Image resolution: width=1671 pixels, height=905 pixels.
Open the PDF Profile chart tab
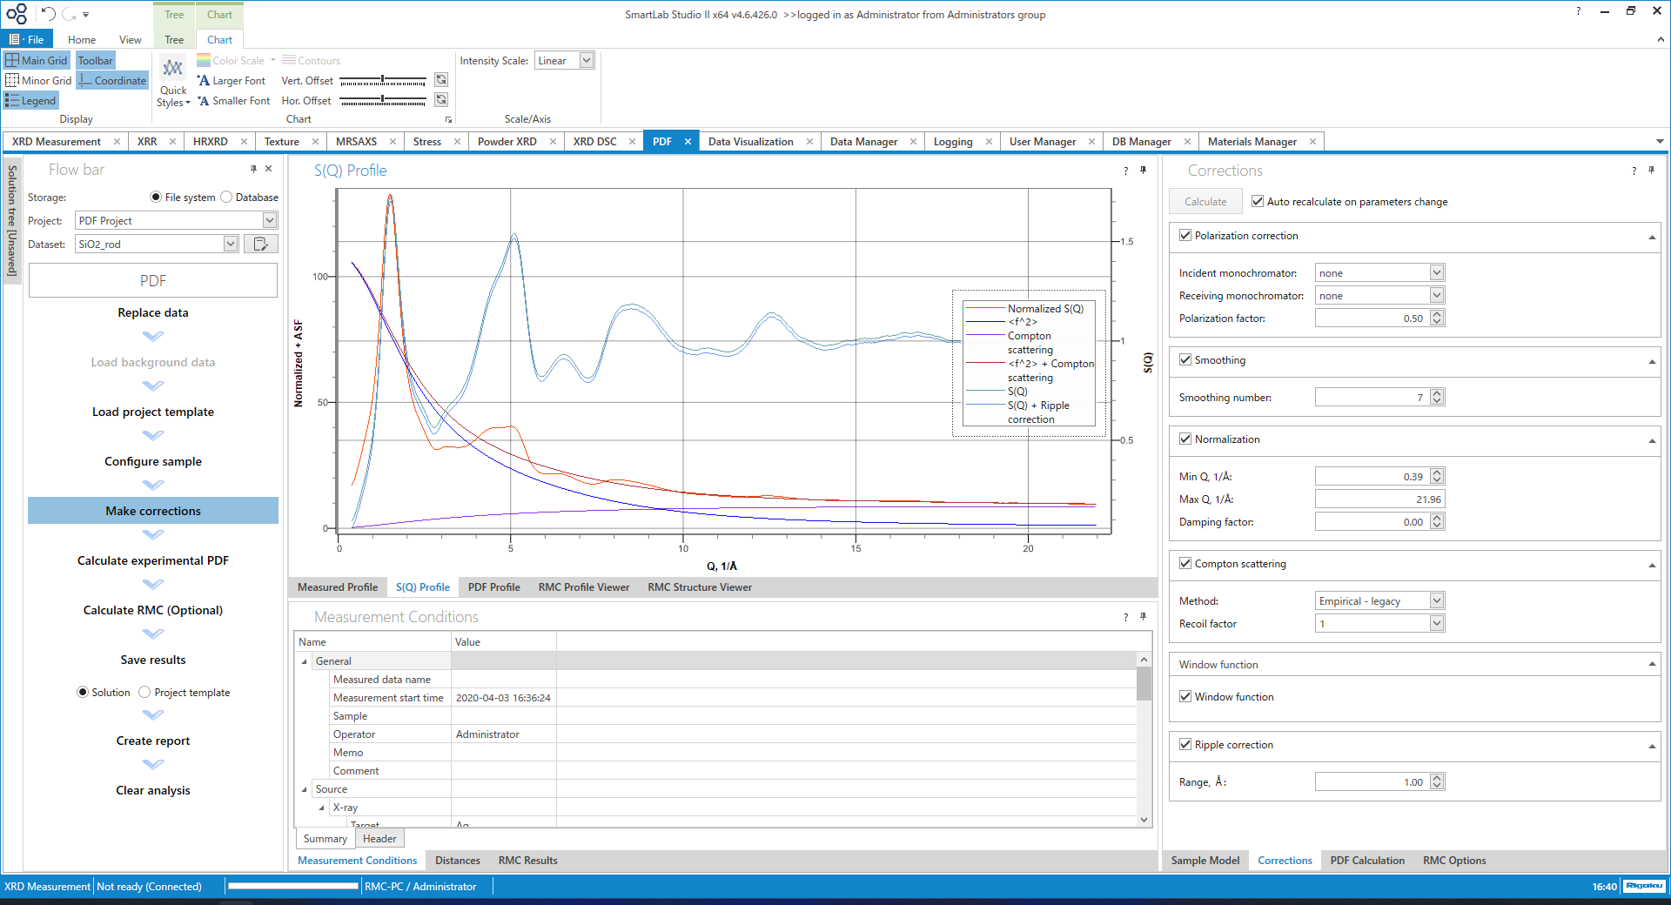coord(493,587)
